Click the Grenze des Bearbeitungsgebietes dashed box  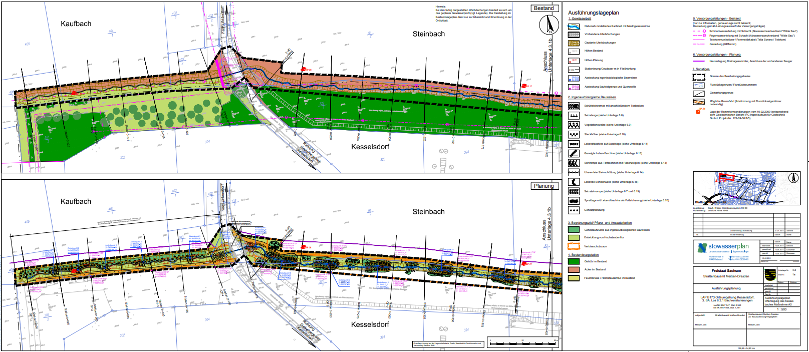[x=699, y=77]
